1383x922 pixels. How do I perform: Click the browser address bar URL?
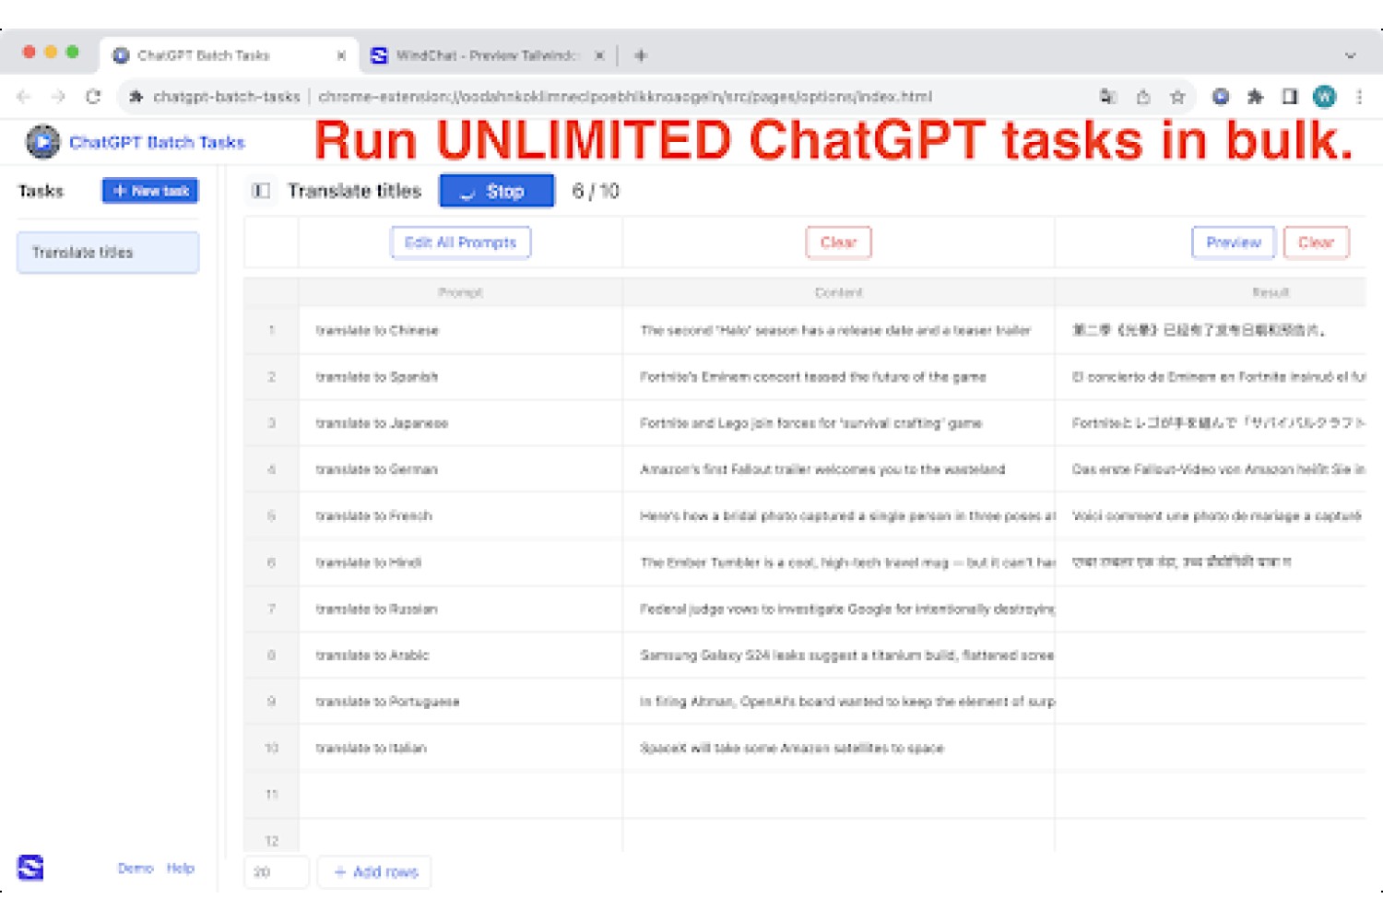pos(625,96)
